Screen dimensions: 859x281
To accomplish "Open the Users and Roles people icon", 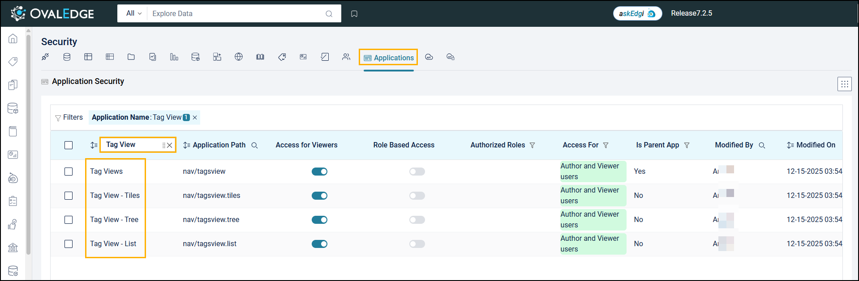I will [x=346, y=57].
